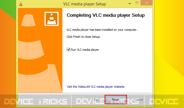The width and height of the screenshot is (184, 108).
Task: Open the VideoLAN VLC media player Website link
Action: pyautogui.click(x=96, y=87)
